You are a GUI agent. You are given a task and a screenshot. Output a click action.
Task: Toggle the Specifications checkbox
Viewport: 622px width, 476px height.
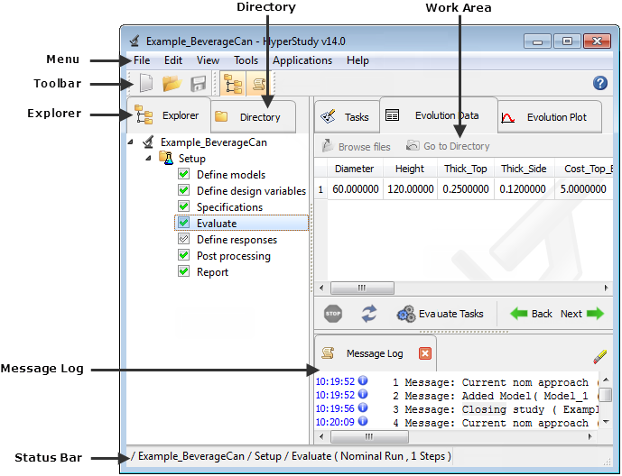point(184,207)
